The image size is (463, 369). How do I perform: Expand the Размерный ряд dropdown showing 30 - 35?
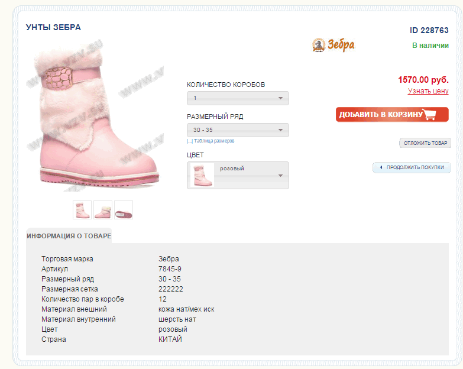238,130
